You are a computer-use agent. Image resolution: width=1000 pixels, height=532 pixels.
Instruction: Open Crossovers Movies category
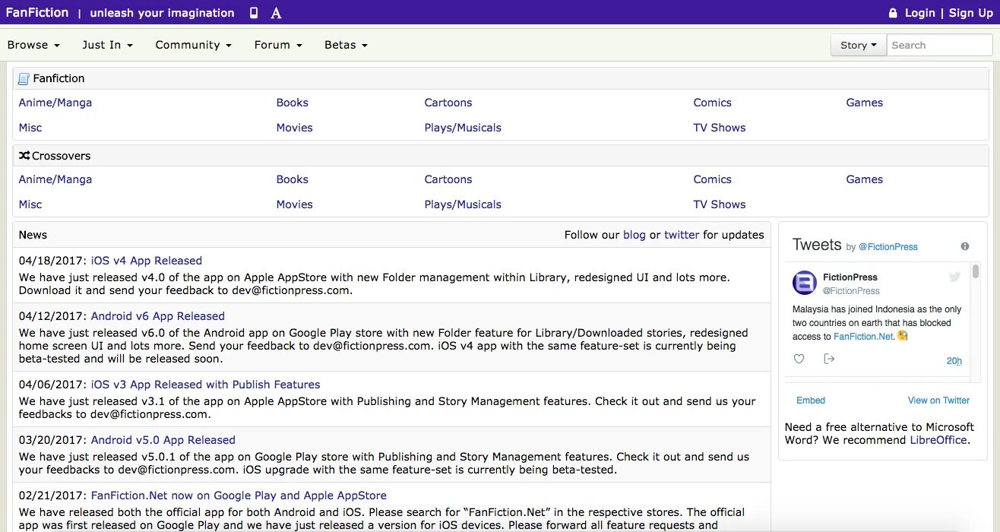[295, 204]
